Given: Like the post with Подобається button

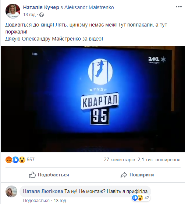Looking at the screenshot, I should [x=49, y=175].
